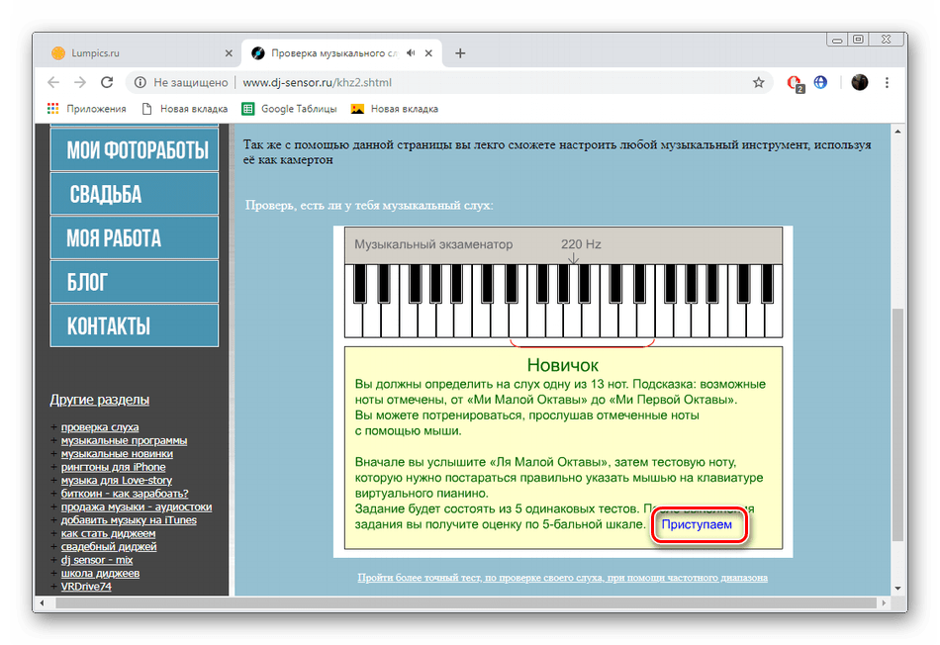
Task: Click the blue globe extension icon
Action: click(x=821, y=83)
